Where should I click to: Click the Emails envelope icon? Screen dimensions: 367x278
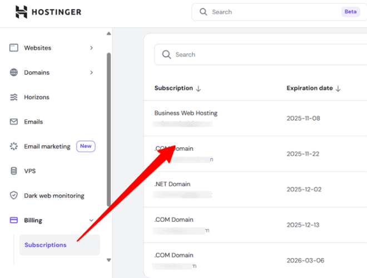(14, 122)
